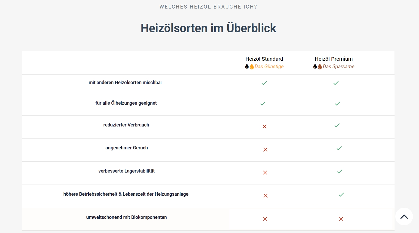Click the green checkmark for Premium in the Betriebssicherheit row
This screenshot has height=233, width=419.
(341, 195)
